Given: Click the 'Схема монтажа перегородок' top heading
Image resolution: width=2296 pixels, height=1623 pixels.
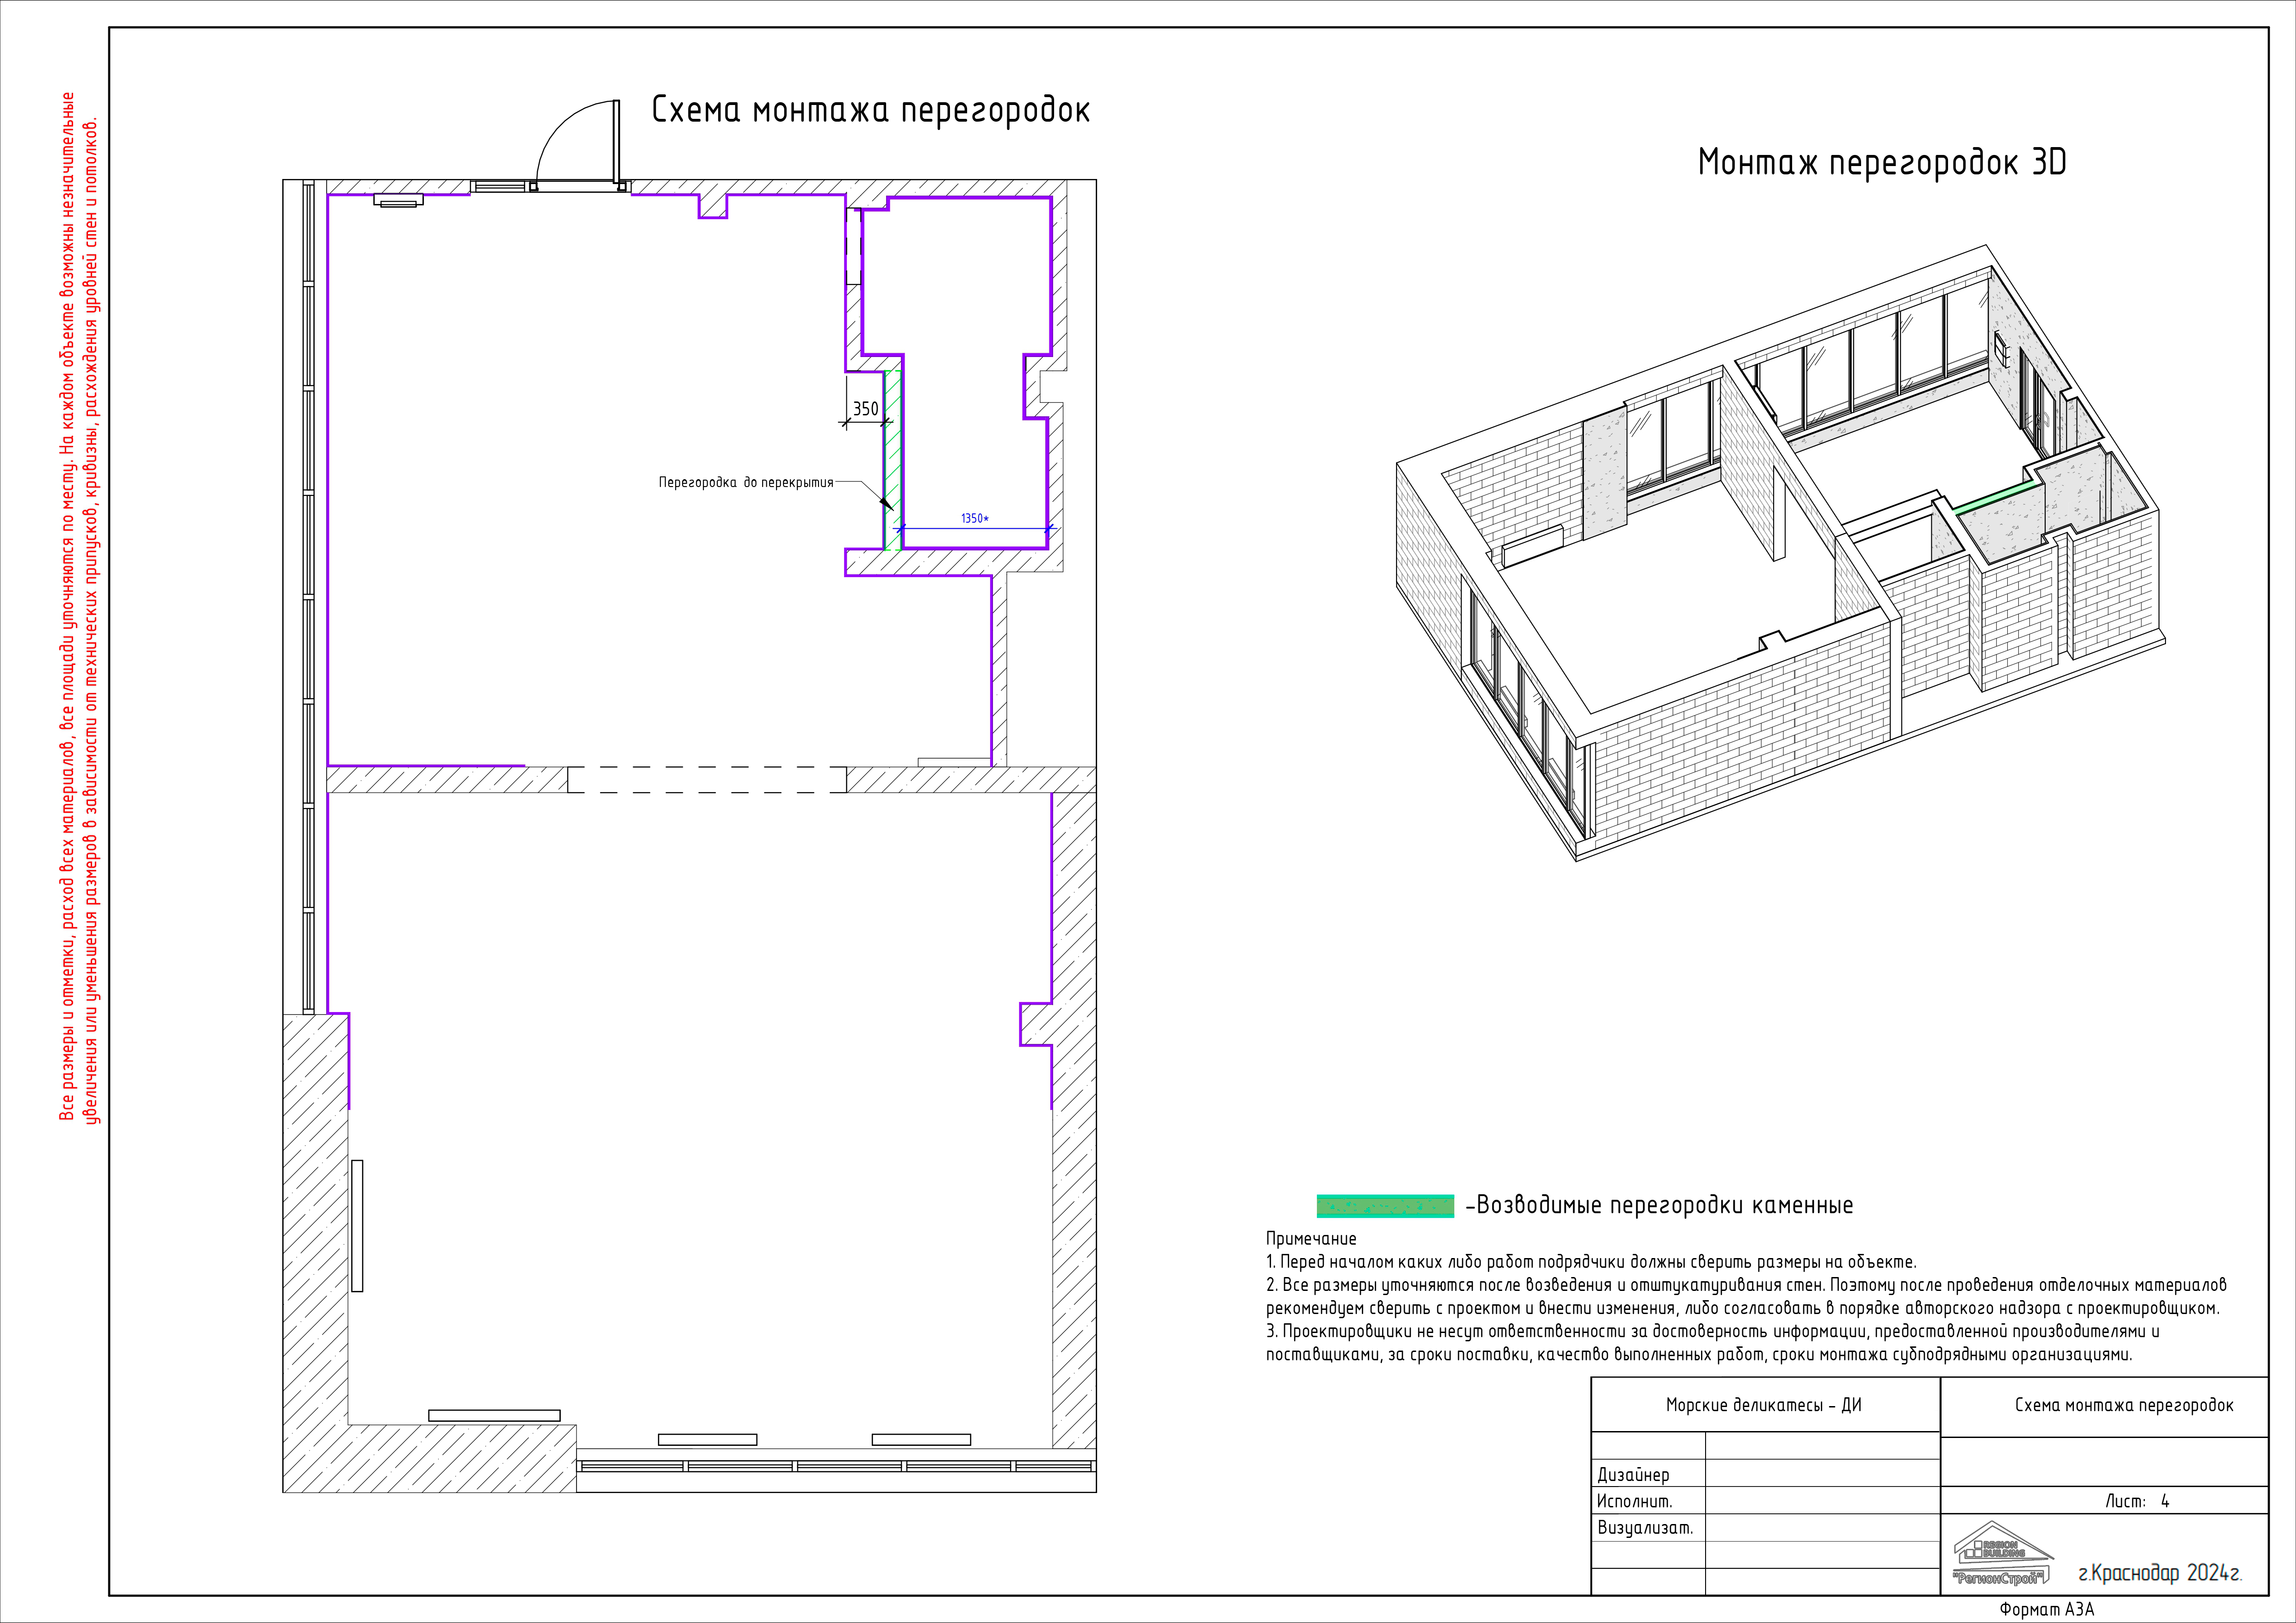Looking at the screenshot, I should [x=870, y=110].
